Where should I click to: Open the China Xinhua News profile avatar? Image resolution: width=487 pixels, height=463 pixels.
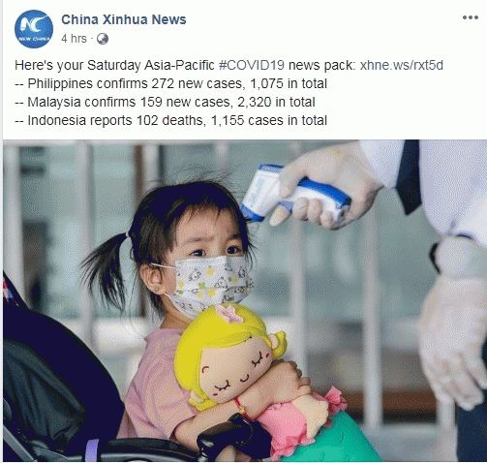click(x=34, y=29)
